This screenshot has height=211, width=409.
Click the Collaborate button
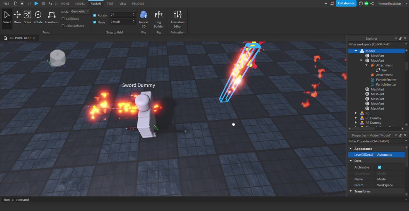pos(346,3)
